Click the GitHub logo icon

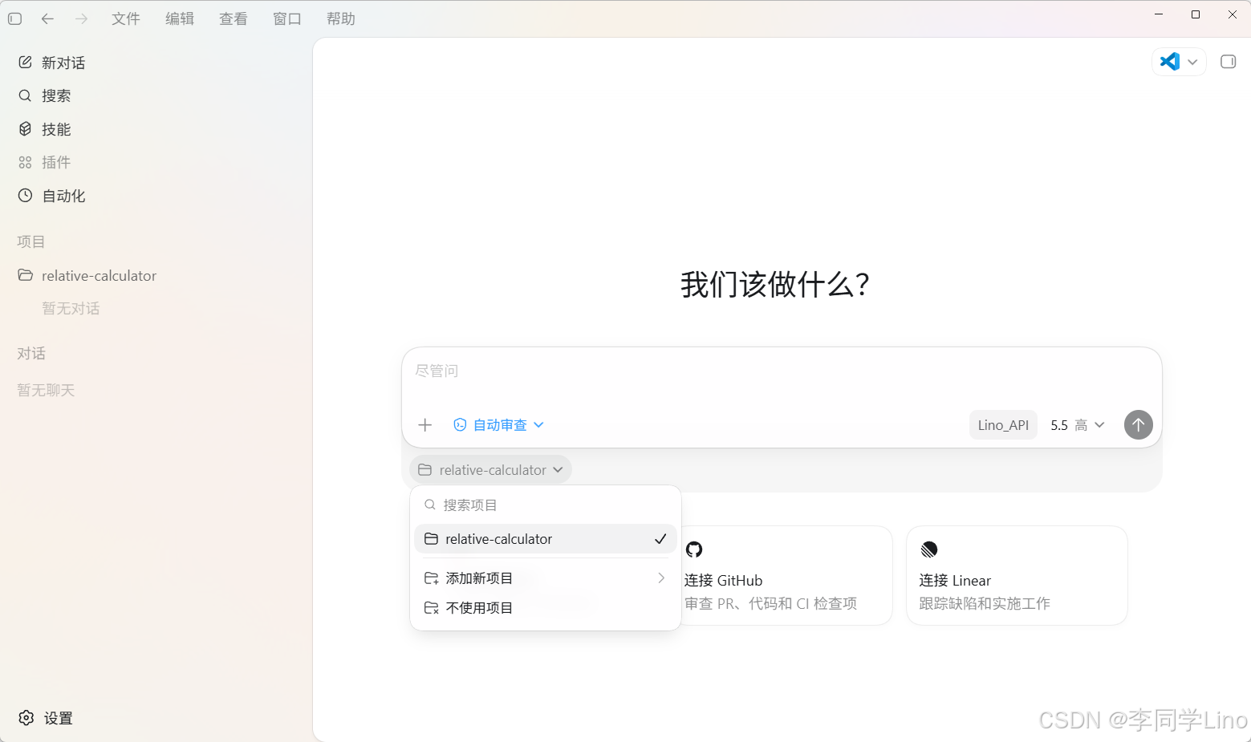click(694, 549)
